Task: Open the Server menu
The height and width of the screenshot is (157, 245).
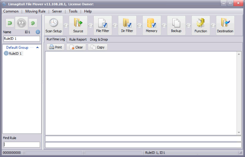Action: point(57,11)
